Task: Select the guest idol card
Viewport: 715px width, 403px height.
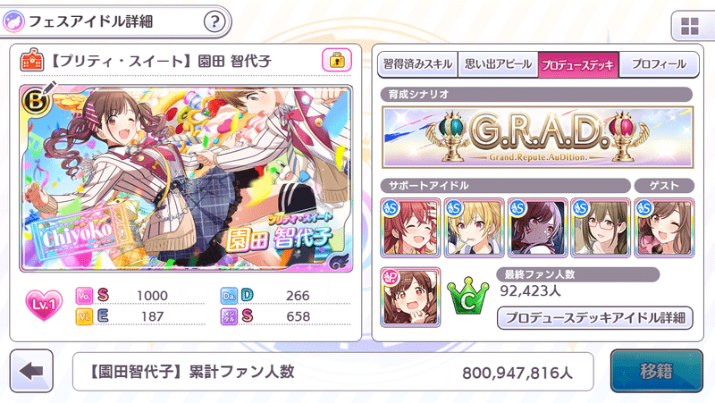Action: tap(664, 228)
